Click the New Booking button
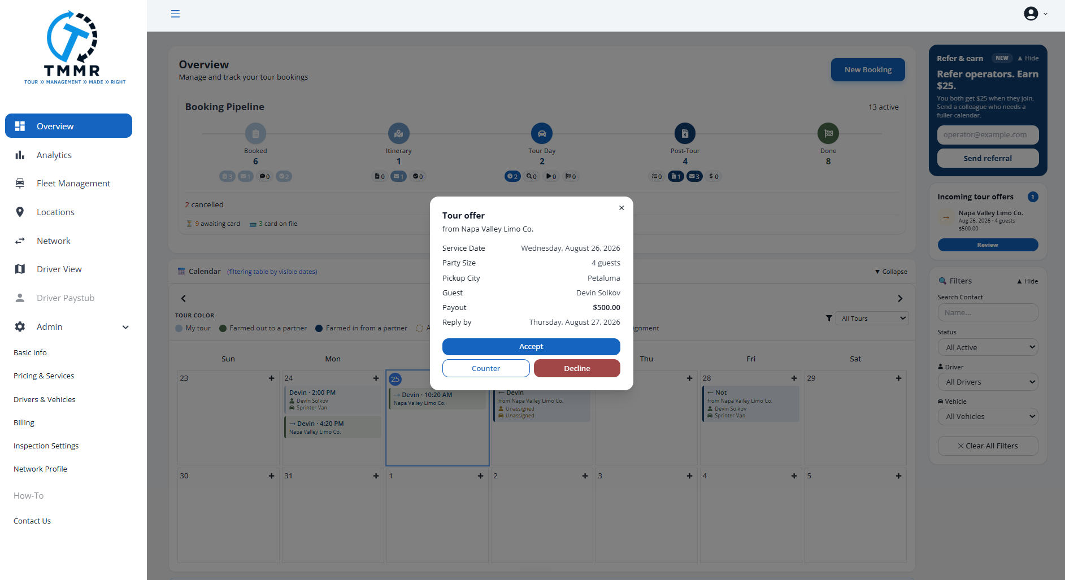The height and width of the screenshot is (580, 1065). (868, 70)
